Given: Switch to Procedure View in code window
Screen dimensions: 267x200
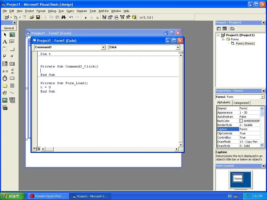Looking at the screenshot, I should (34, 149).
